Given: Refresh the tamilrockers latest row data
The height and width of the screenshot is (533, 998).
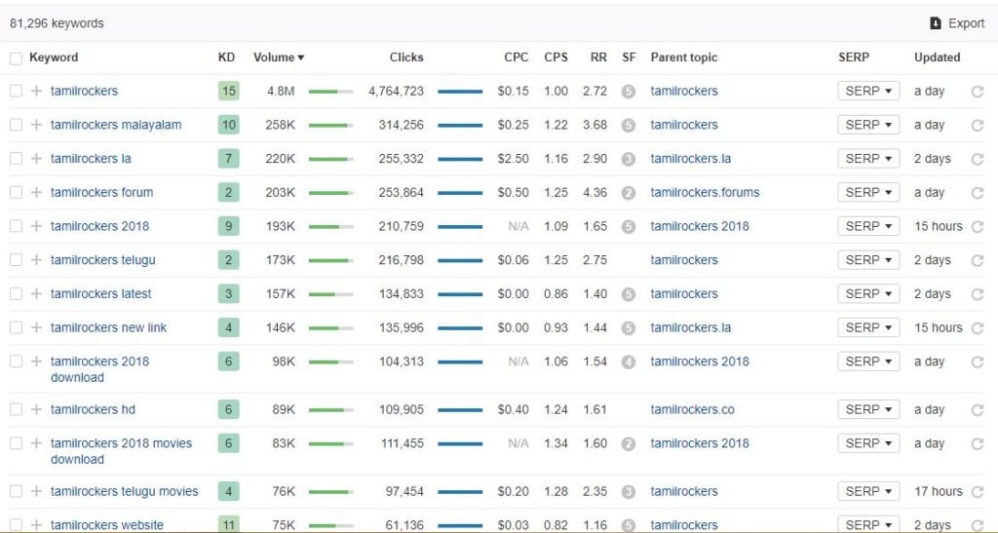Looking at the screenshot, I should 977,294.
